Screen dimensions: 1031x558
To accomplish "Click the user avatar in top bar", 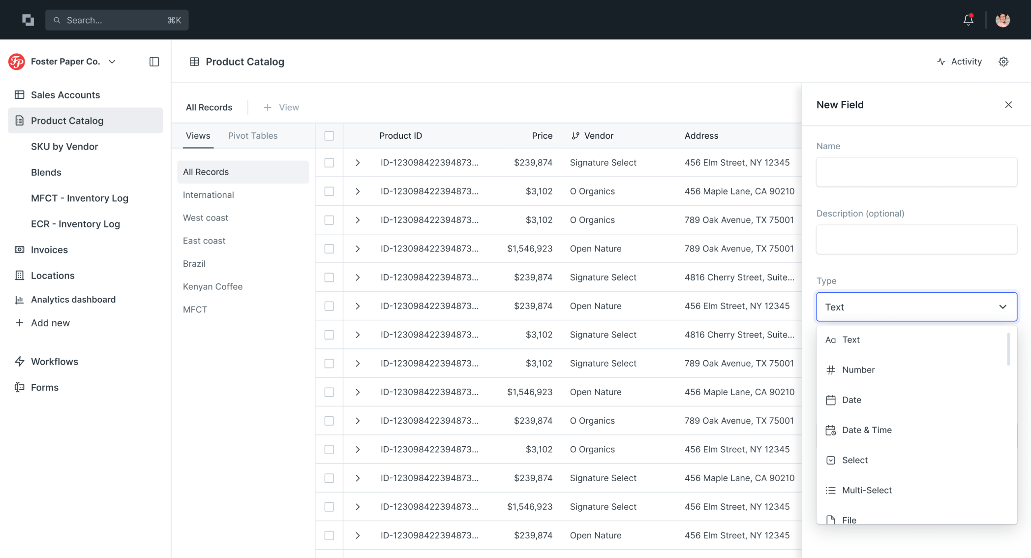I will click(1002, 20).
